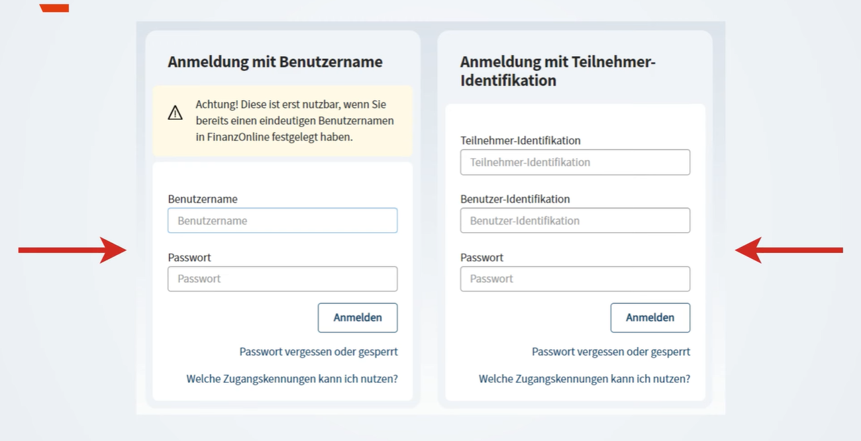Click the Passwort field on the right panel
The width and height of the screenshot is (861, 441).
tap(574, 279)
